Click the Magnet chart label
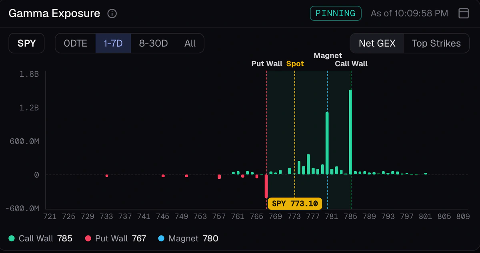The width and height of the screenshot is (480, 253). (328, 55)
